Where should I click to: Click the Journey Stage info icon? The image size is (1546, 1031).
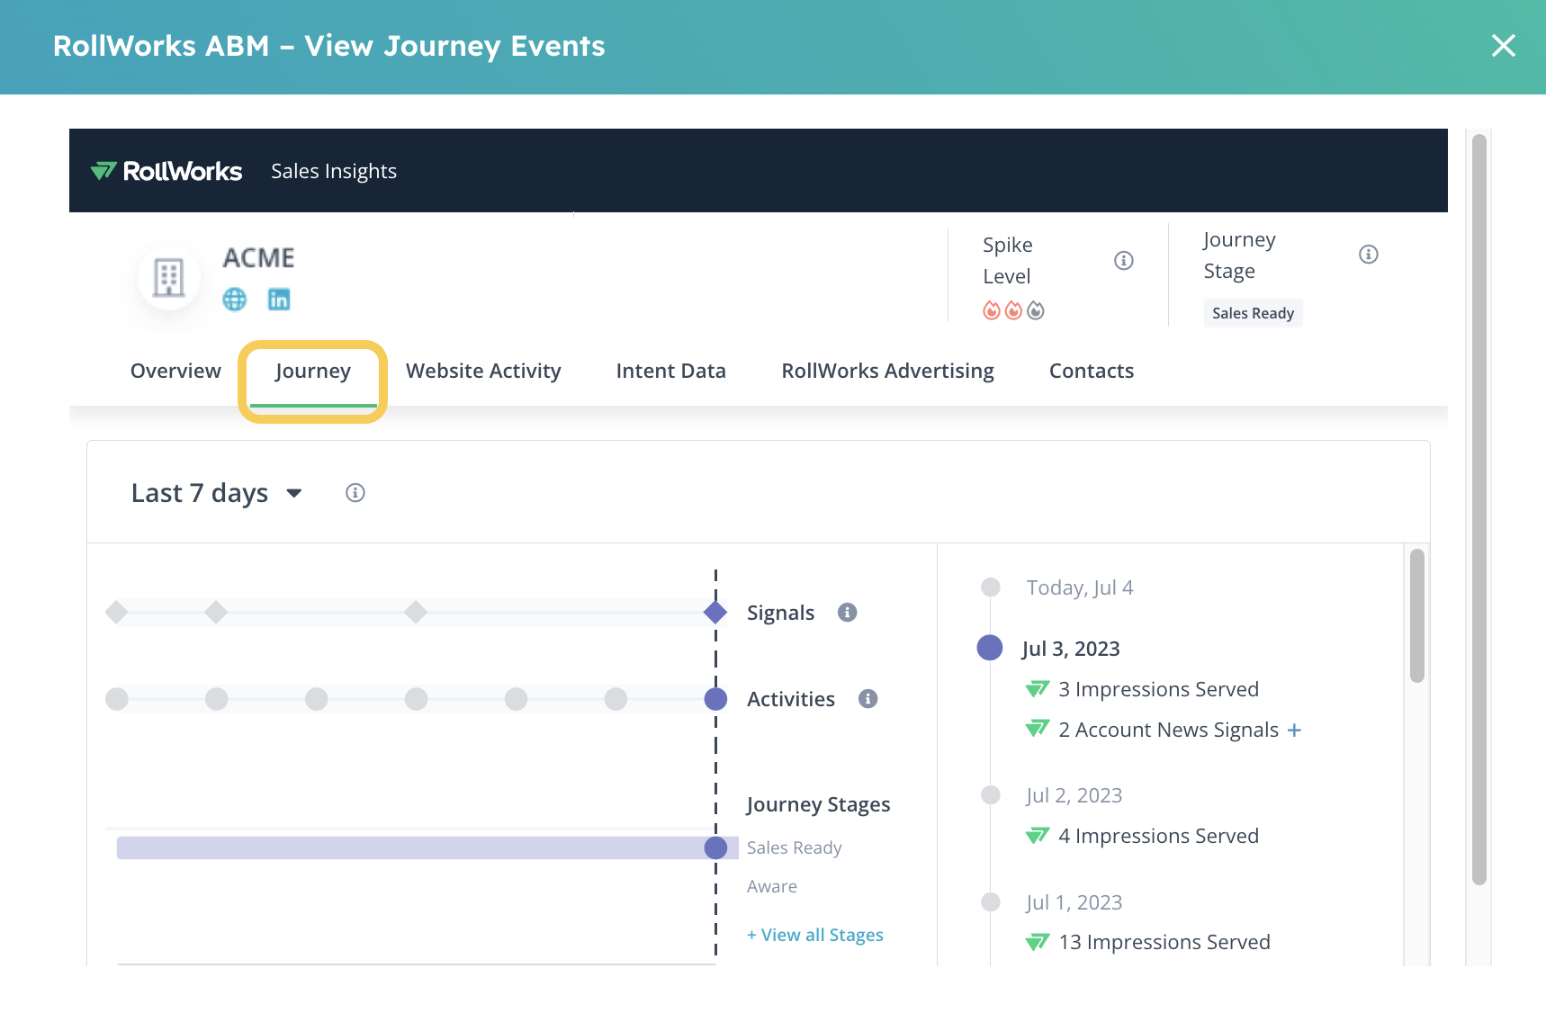tap(1368, 255)
